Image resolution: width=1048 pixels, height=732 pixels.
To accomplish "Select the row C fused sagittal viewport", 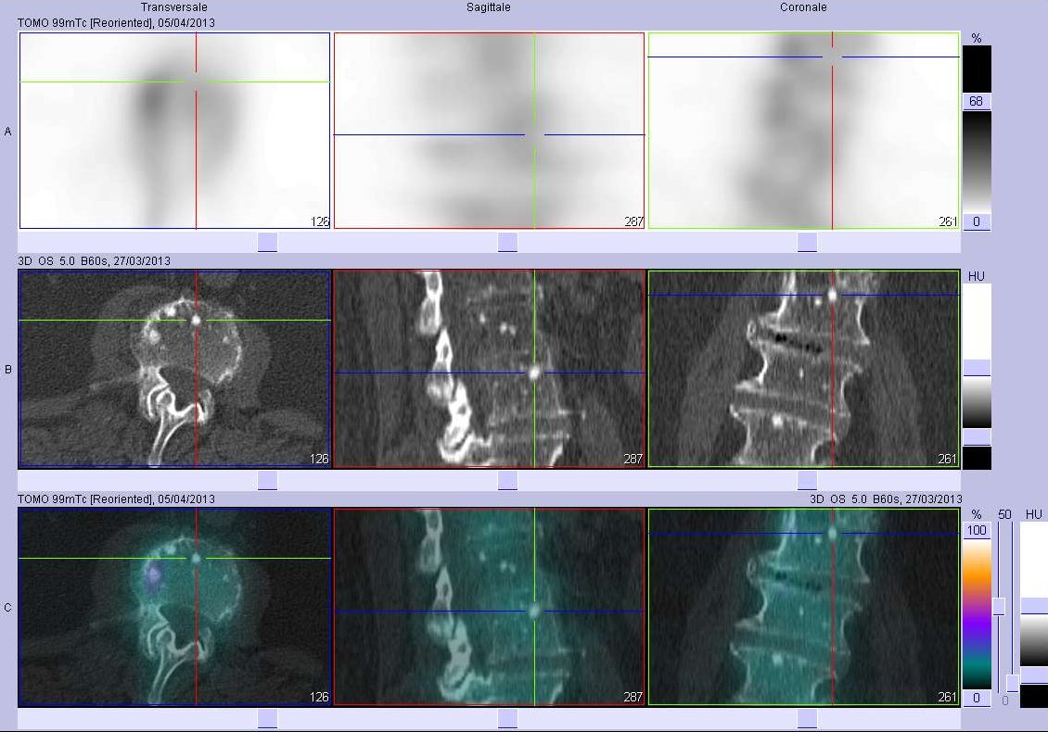I will (489, 606).
